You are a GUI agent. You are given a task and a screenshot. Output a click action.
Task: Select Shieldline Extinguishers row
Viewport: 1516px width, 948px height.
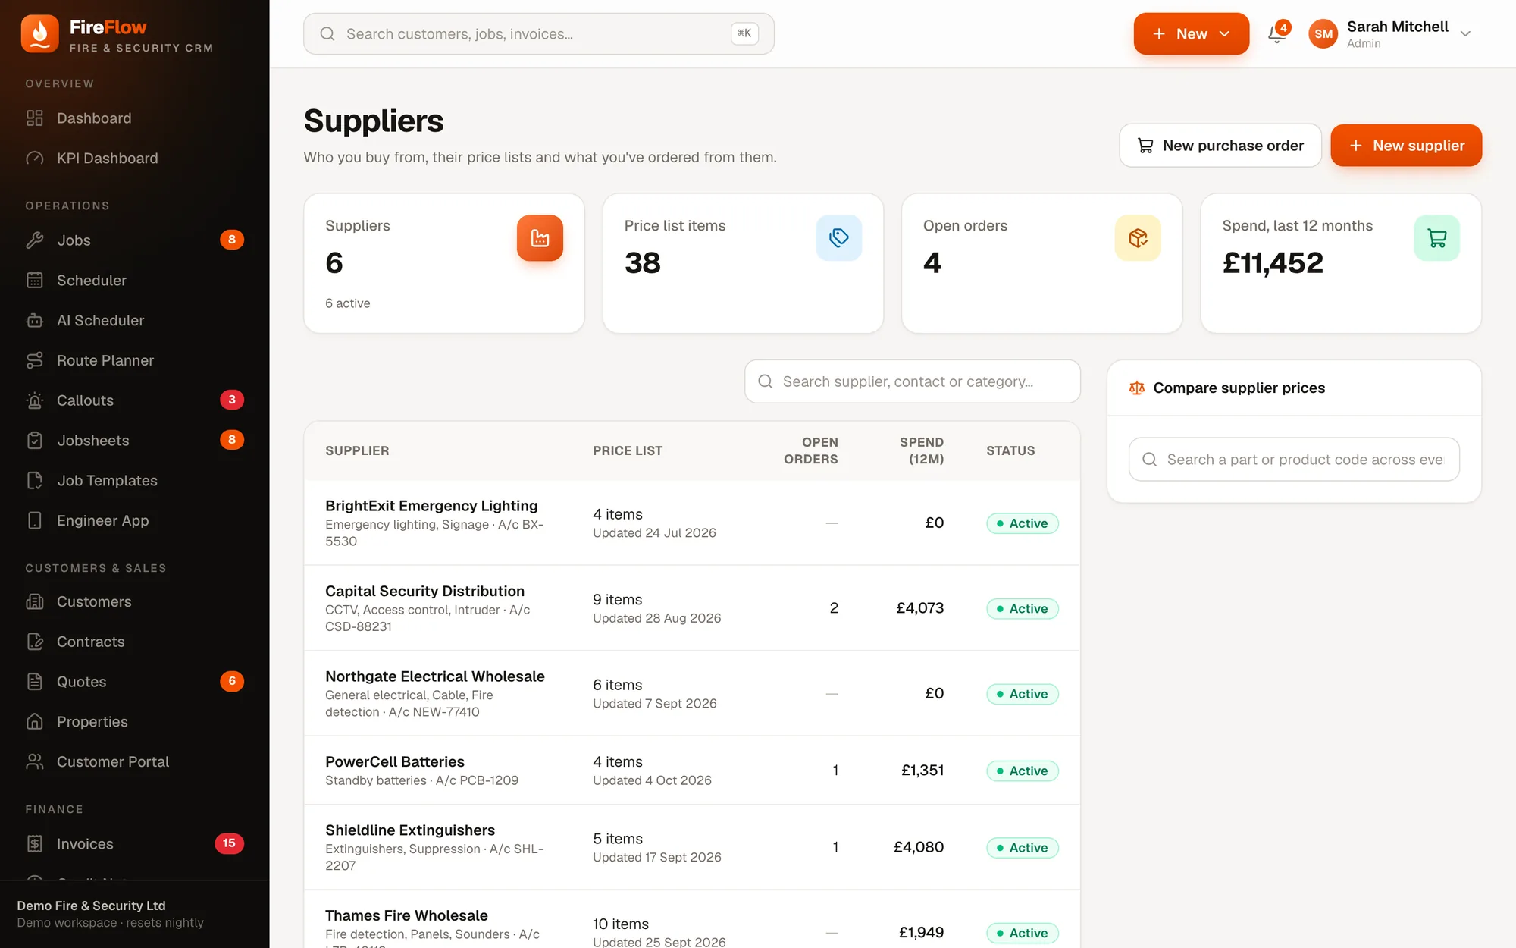(692, 848)
